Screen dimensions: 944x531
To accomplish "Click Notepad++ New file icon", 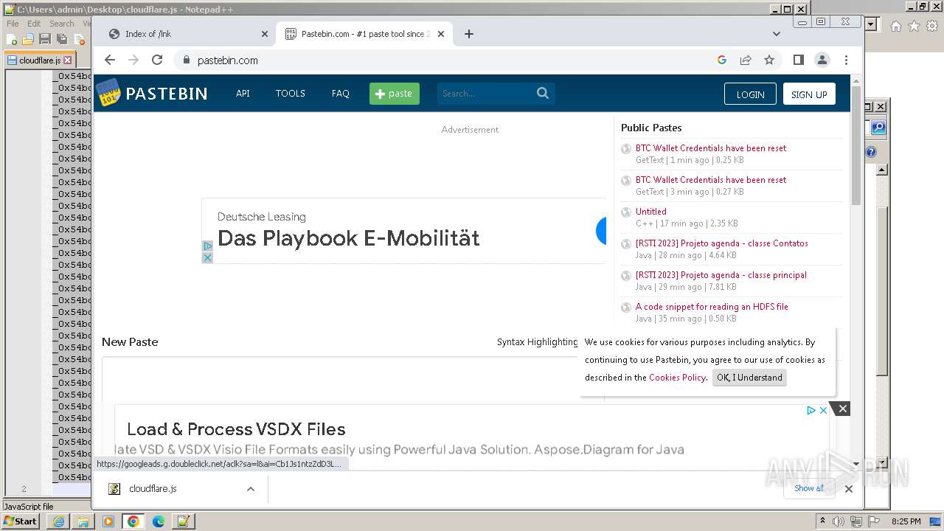I will 13,39.
